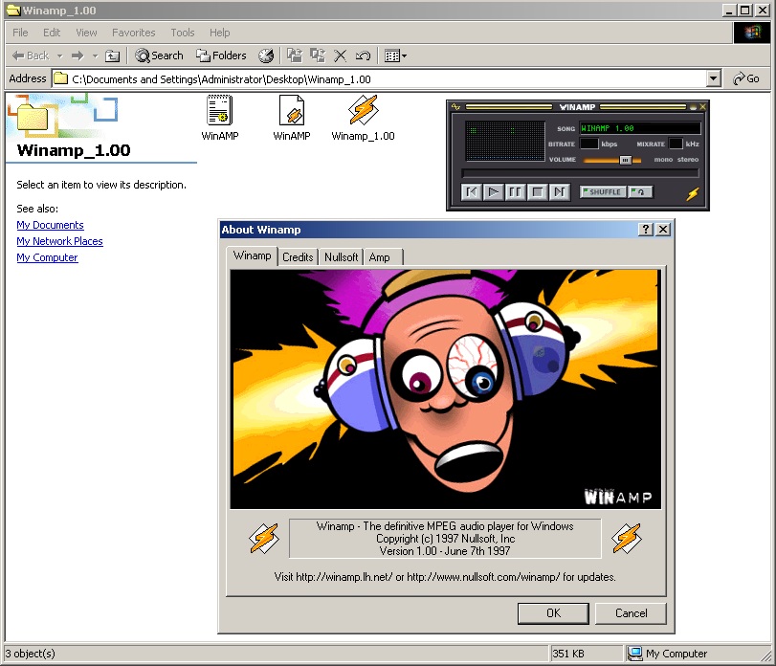Expand the address bar dropdown arrow

click(713, 78)
